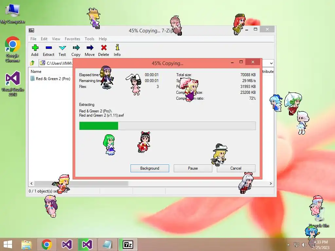The width and height of the screenshot is (335, 251).
Task: Select the Red & Green 2 (Pro) folder
Action: pos(50,78)
